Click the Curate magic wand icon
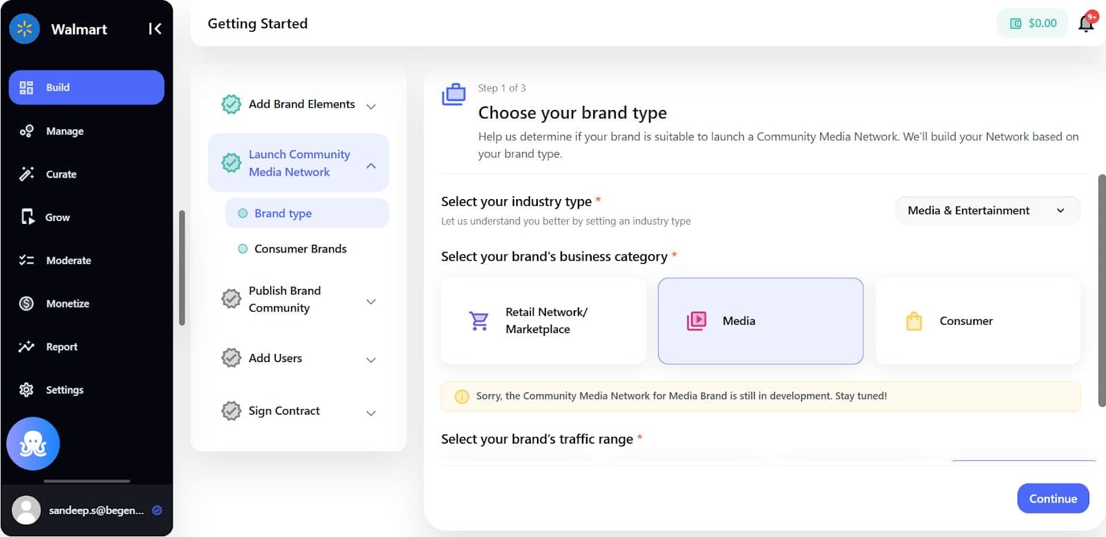This screenshot has width=1106, height=537. (x=26, y=174)
